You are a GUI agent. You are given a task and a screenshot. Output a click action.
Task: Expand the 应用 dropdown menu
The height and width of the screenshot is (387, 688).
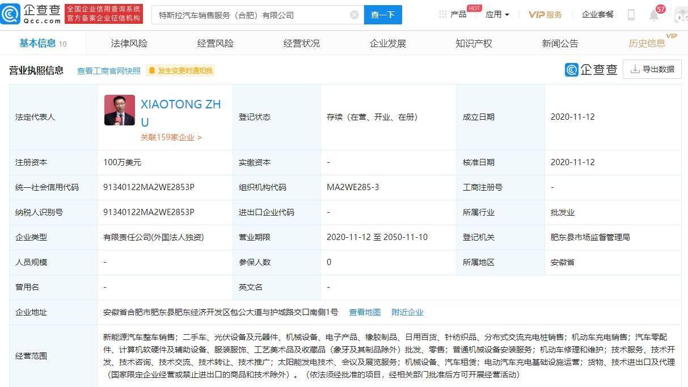click(x=497, y=14)
